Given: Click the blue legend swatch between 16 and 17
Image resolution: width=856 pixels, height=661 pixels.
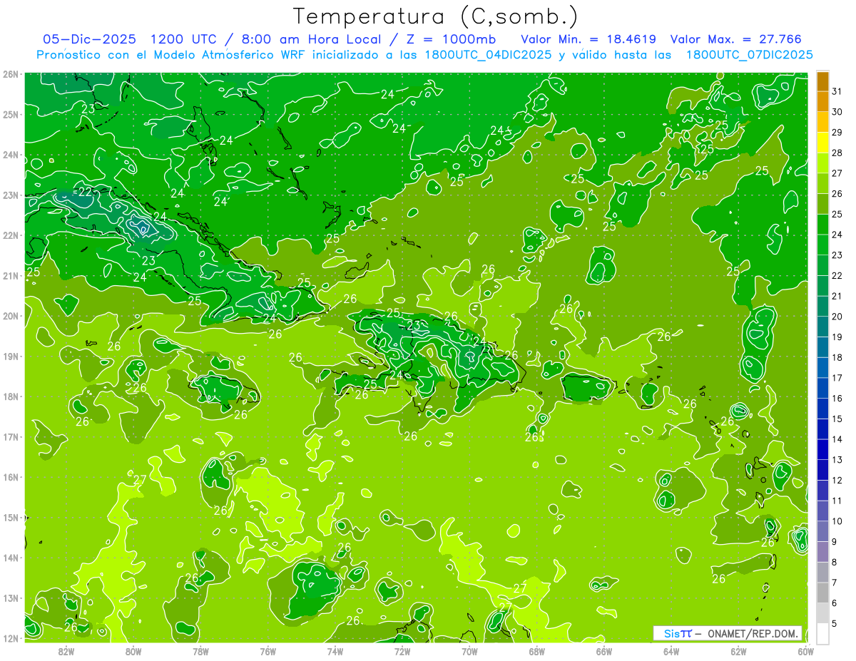Looking at the screenshot, I should (x=823, y=389).
